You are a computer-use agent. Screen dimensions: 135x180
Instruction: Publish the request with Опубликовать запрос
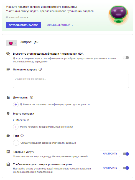[24, 25]
